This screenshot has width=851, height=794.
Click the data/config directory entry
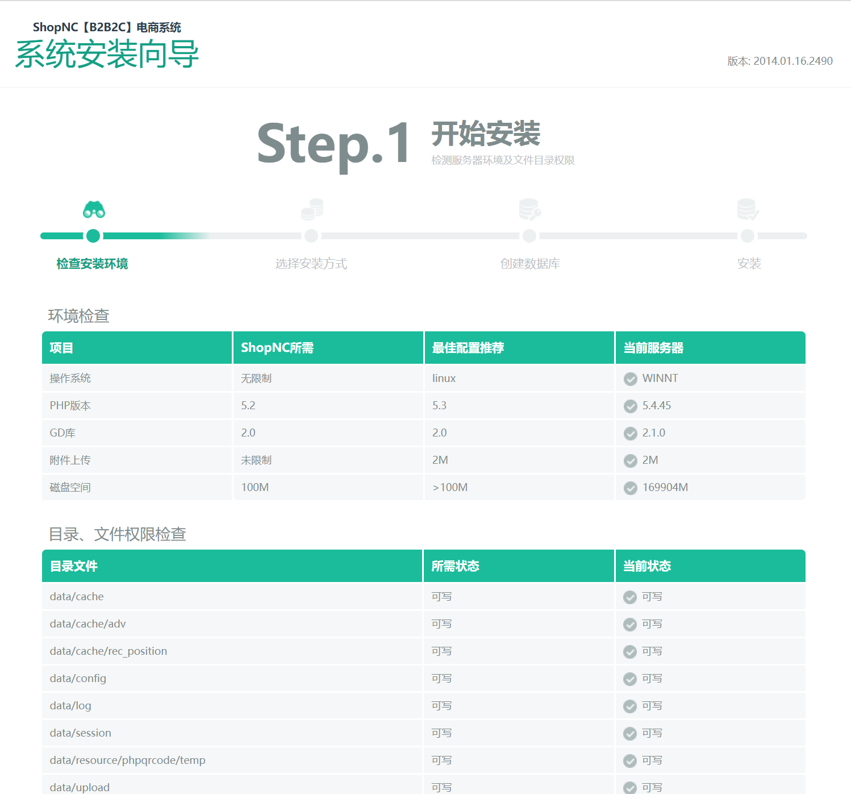(78, 679)
